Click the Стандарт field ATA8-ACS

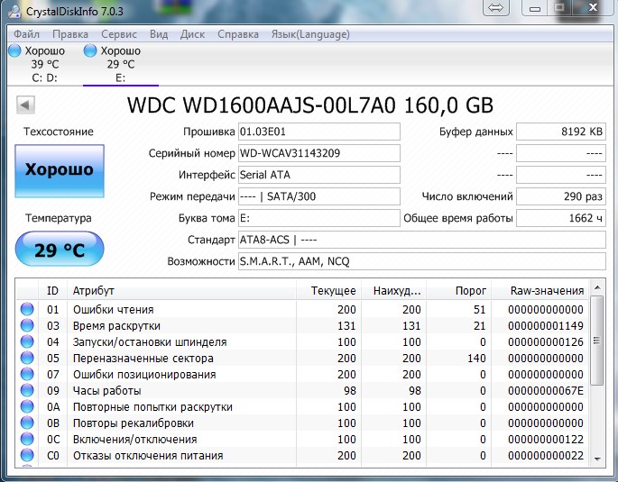422,240
